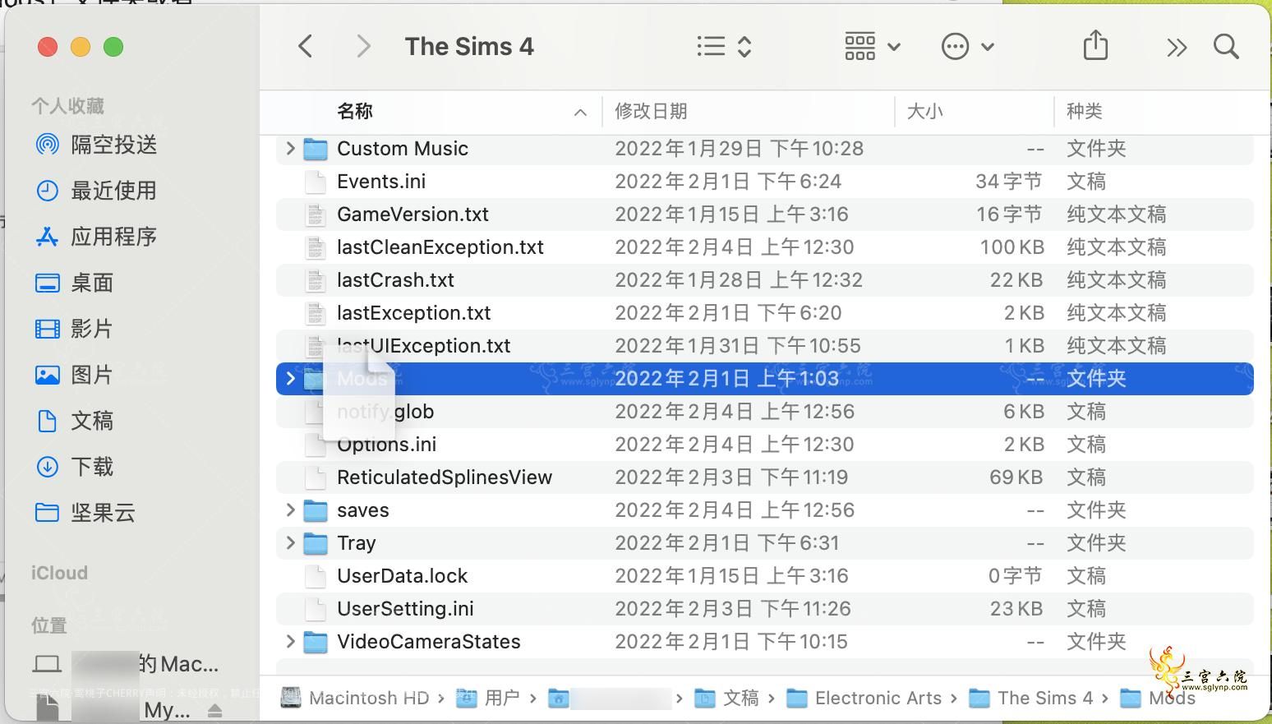Go forward with the right chevron button
1272x724 pixels.
click(x=363, y=47)
